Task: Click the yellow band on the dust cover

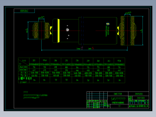Action: 58,31
